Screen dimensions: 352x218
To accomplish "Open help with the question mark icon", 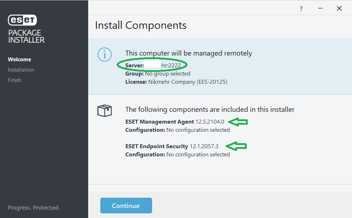I will click(301, 9).
